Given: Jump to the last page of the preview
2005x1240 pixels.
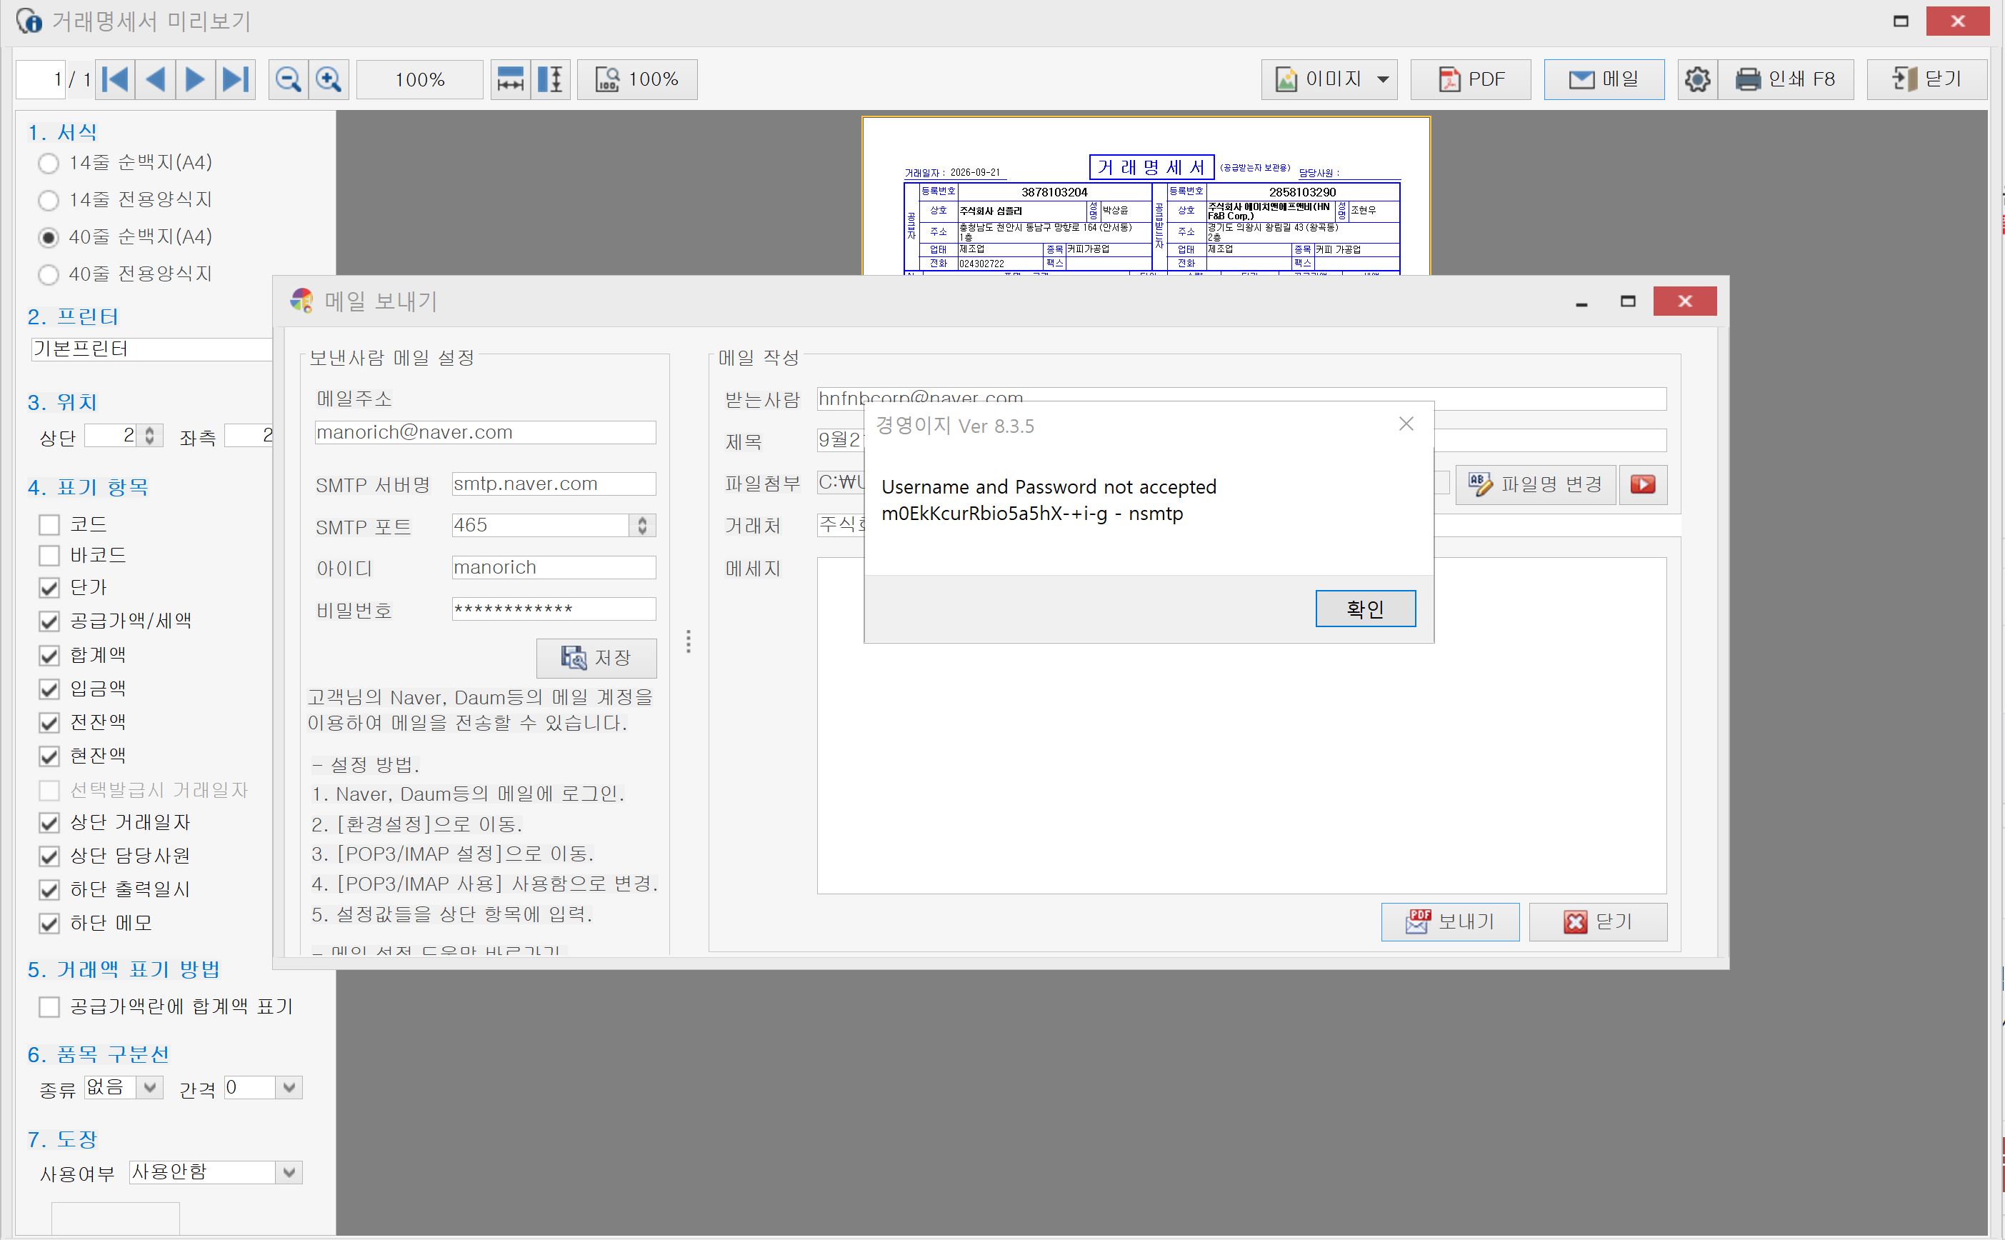Looking at the screenshot, I should (x=236, y=79).
